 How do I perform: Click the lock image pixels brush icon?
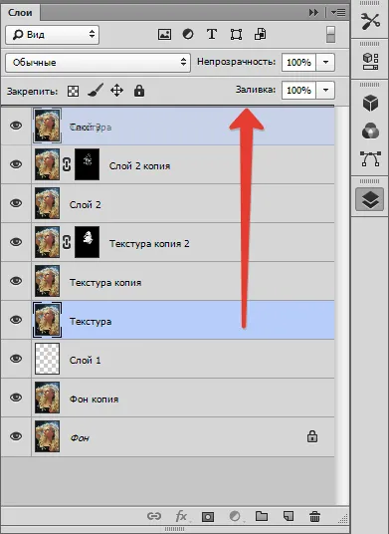tap(96, 91)
